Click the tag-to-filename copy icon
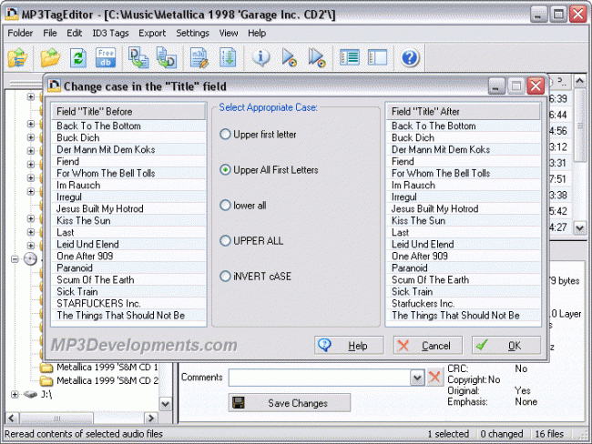Viewport: 592px width, 444px height. click(x=138, y=57)
